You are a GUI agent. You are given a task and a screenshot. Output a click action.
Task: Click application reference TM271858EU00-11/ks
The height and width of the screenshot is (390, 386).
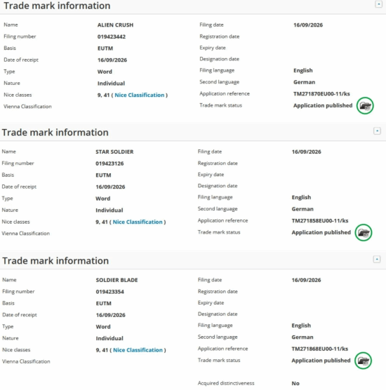(320, 221)
